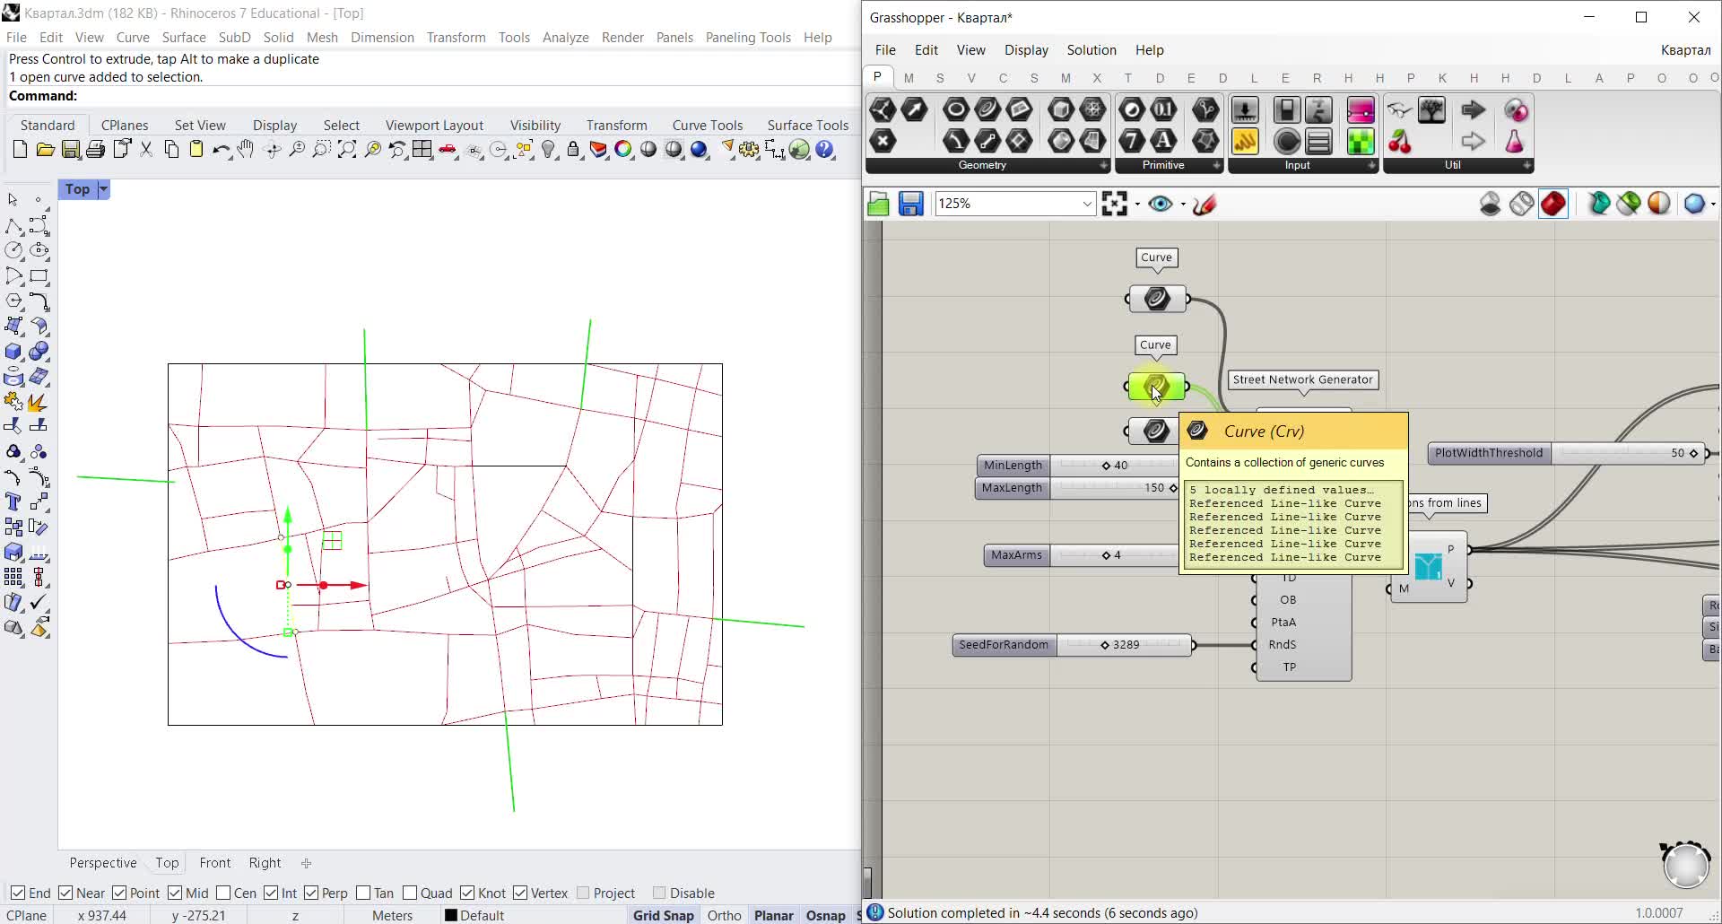Click the Street Network Generator group label

(1302, 379)
